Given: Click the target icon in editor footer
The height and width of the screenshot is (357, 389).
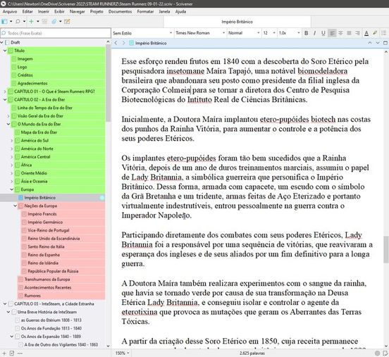Looking at the screenshot, I should (x=378, y=353).
